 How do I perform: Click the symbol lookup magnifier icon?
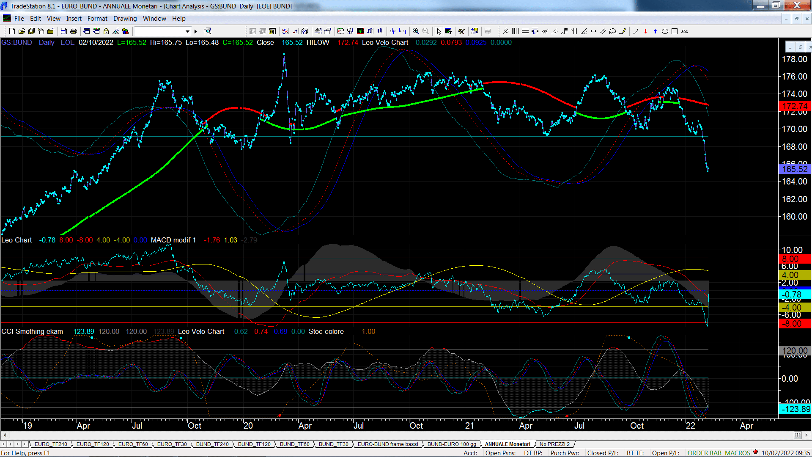click(x=207, y=31)
